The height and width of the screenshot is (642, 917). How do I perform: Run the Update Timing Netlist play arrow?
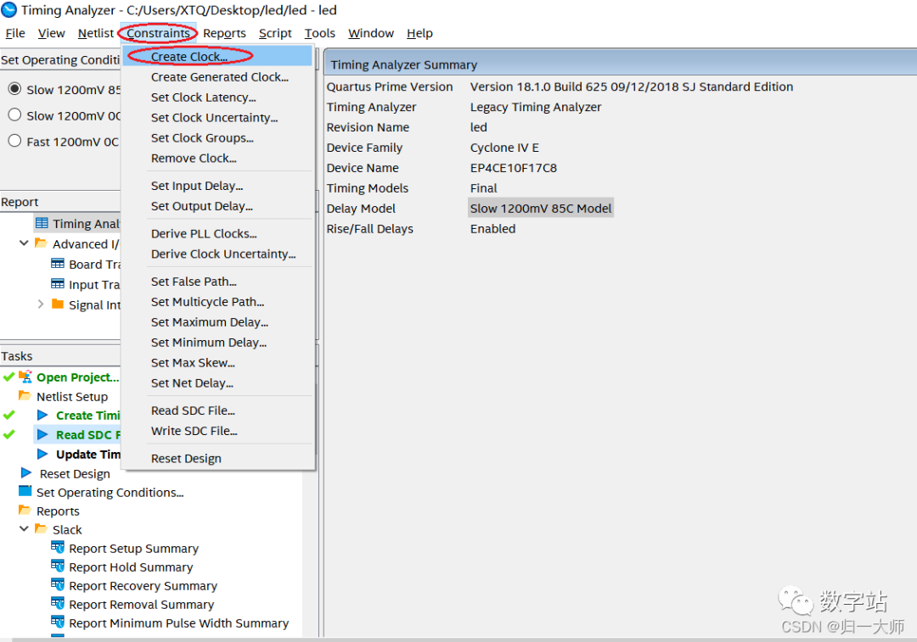(x=42, y=454)
